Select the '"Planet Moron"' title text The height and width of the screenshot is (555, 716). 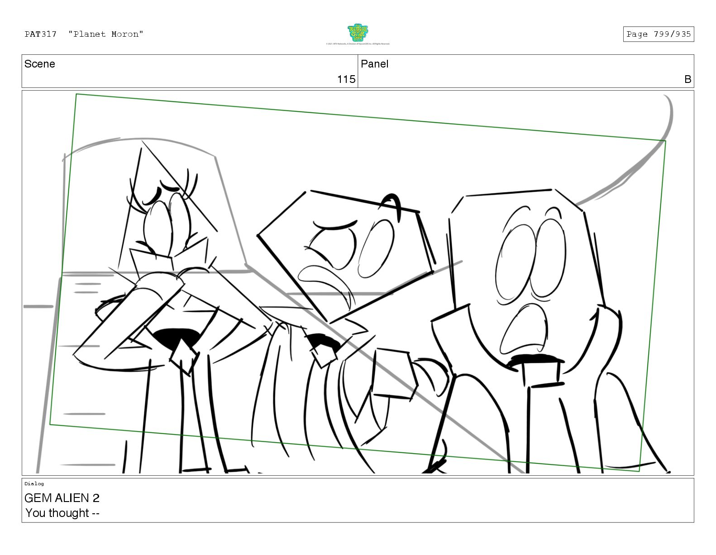[106, 34]
